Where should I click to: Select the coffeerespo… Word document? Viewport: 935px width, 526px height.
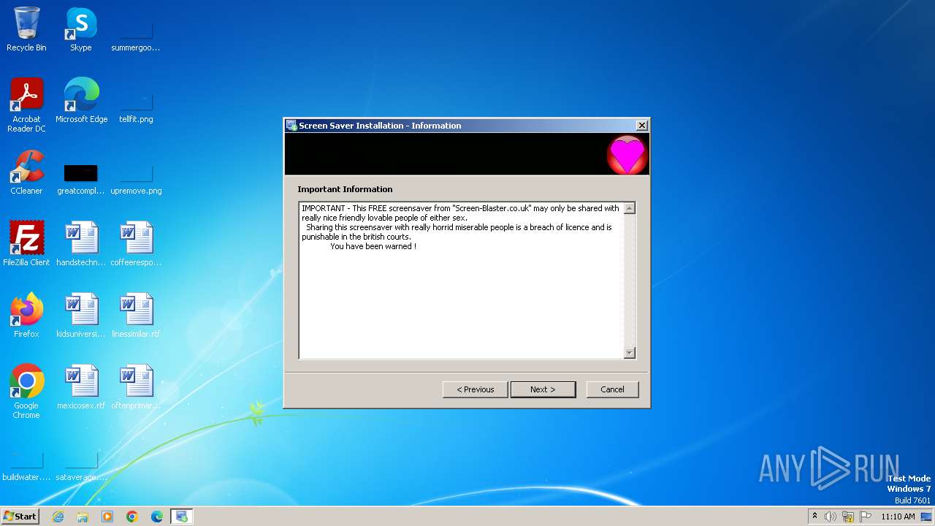click(x=136, y=244)
